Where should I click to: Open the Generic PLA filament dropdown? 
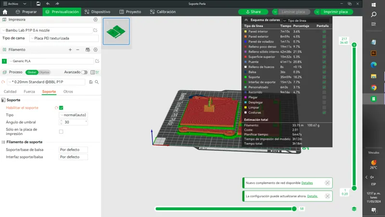(51, 61)
